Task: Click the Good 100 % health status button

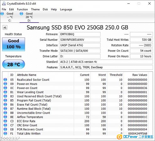Action: [13, 44]
